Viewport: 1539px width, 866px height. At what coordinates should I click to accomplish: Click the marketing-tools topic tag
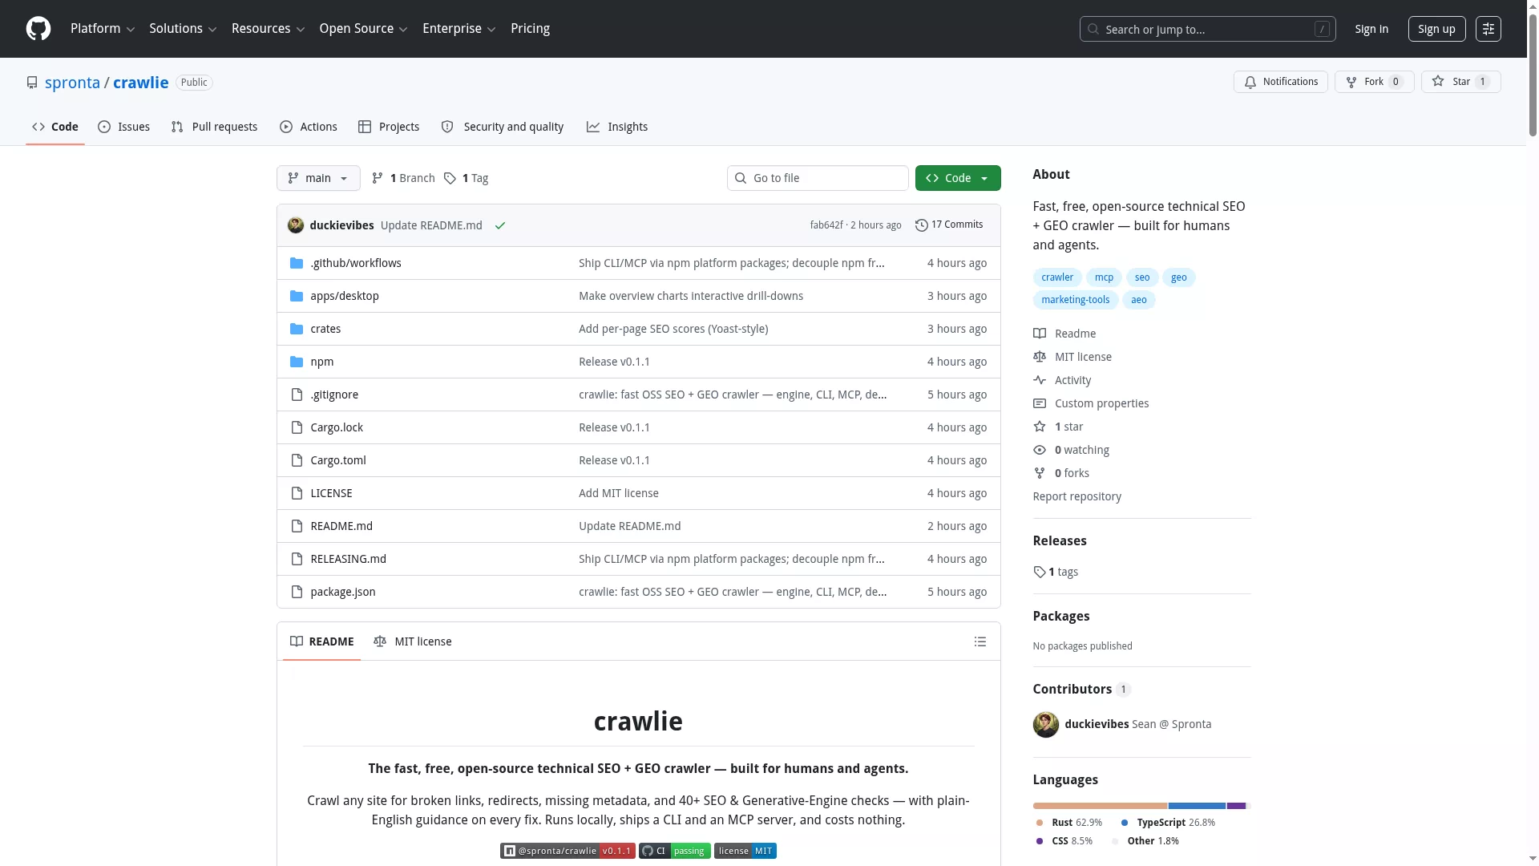click(x=1076, y=300)
